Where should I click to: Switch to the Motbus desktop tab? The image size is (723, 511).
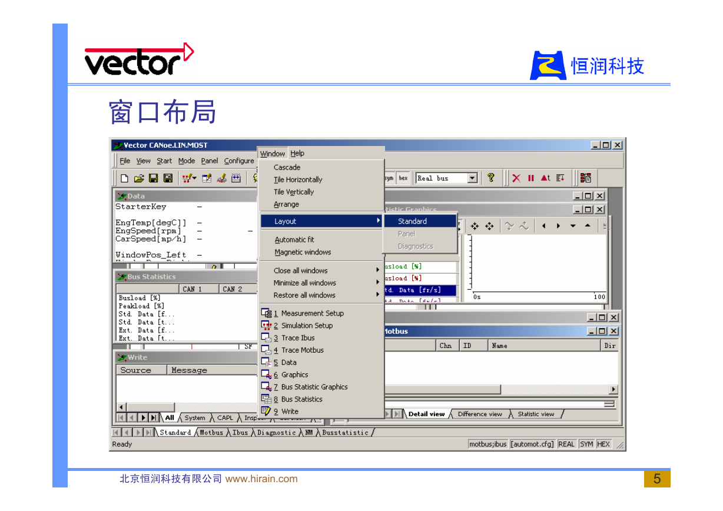point(211,433)
